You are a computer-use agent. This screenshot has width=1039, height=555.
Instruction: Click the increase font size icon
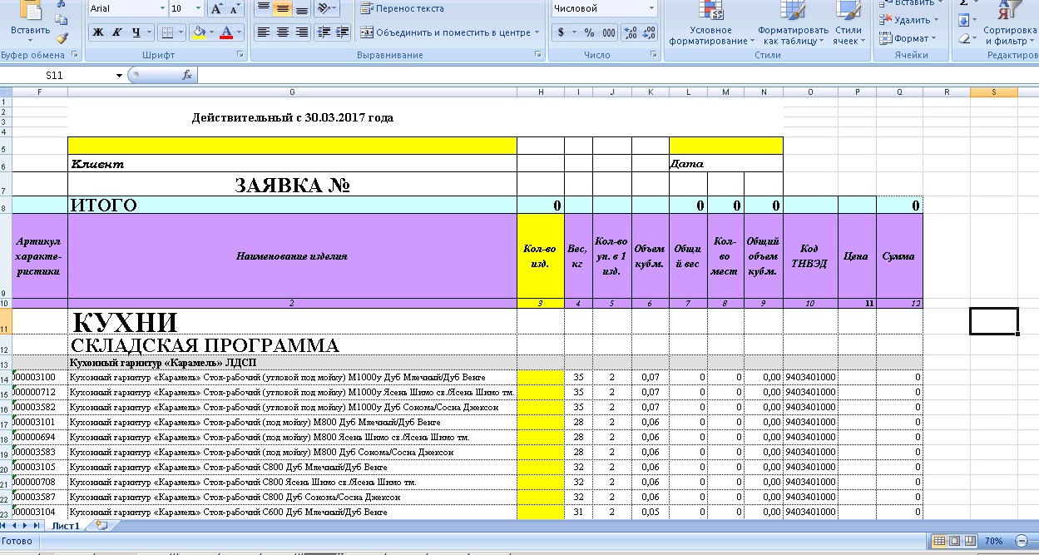coord(216,9)
